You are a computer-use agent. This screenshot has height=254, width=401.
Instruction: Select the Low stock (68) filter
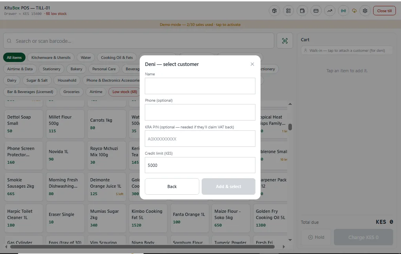tap(125, 91)
